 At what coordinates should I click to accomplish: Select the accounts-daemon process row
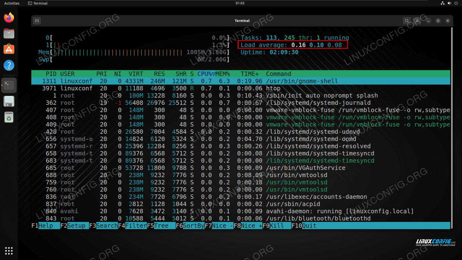coord(241,197)
